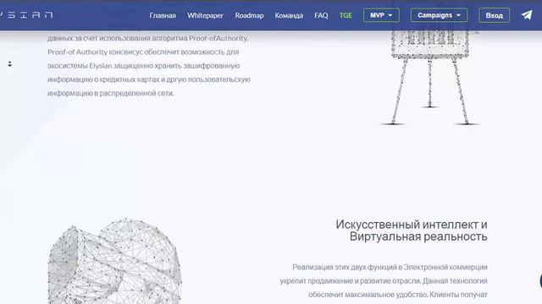Open the Команда section
Screen dimensions: 542x304
(x=289, y=15)
